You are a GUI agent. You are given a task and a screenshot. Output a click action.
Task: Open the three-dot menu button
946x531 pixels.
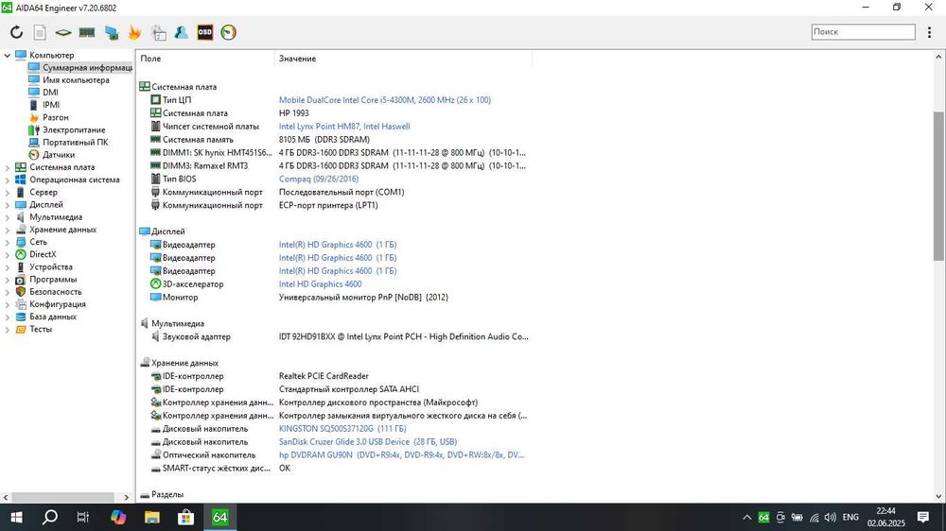pyautogui.click(x=929, y=32)
